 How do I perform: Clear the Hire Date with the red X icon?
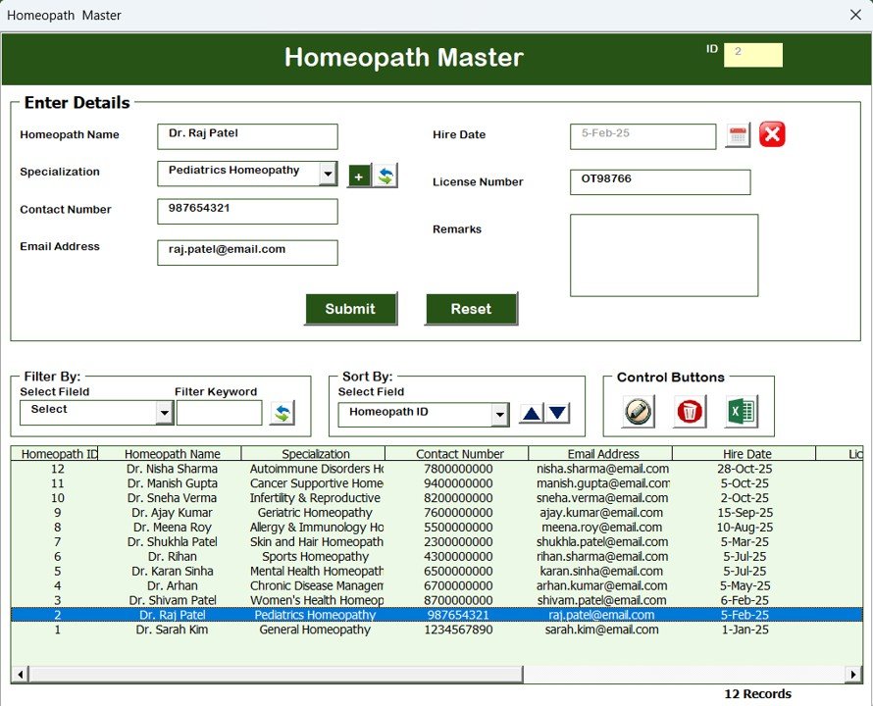[771, 133]
